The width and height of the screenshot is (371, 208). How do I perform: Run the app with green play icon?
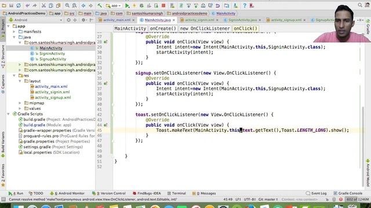point(128,5)
